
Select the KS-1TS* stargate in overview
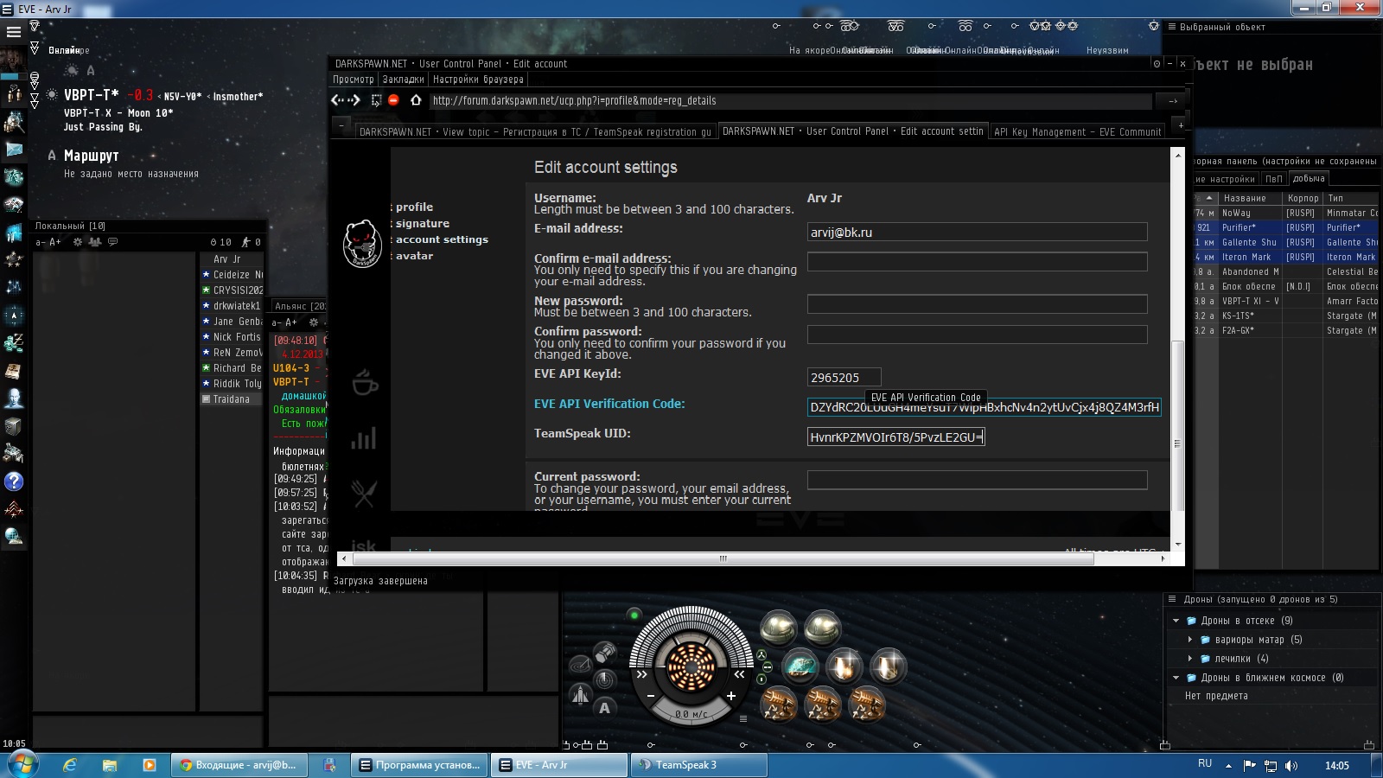click(1286, 316)
